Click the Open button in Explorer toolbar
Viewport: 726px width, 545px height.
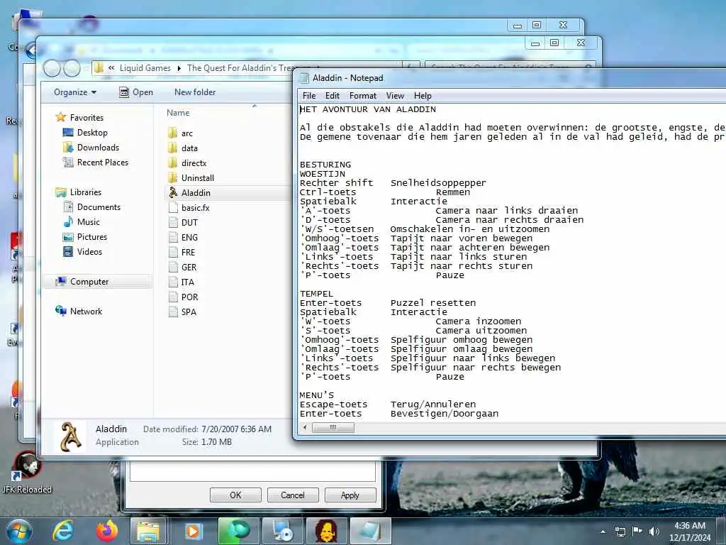click(x=136, y=92)
